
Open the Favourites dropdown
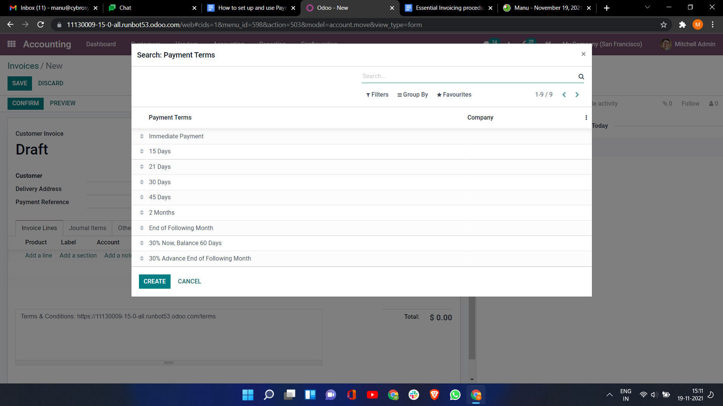[x=454, y=95]
